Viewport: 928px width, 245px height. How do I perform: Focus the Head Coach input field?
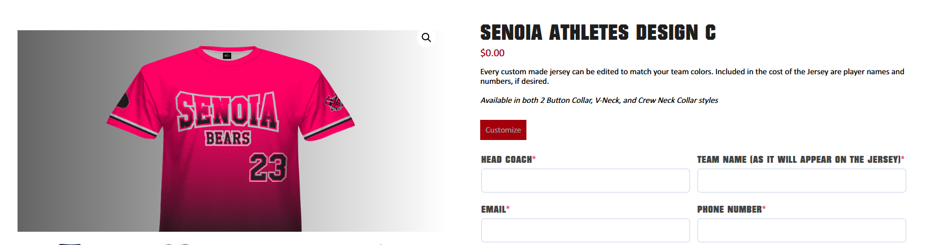point(585,181)
